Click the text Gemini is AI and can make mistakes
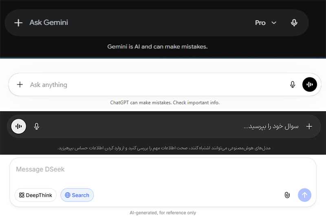 [157, 46]
